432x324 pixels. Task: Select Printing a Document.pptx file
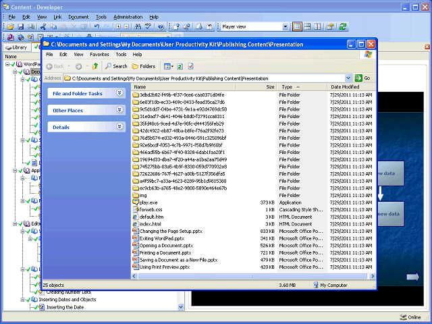tap(165, 252)
